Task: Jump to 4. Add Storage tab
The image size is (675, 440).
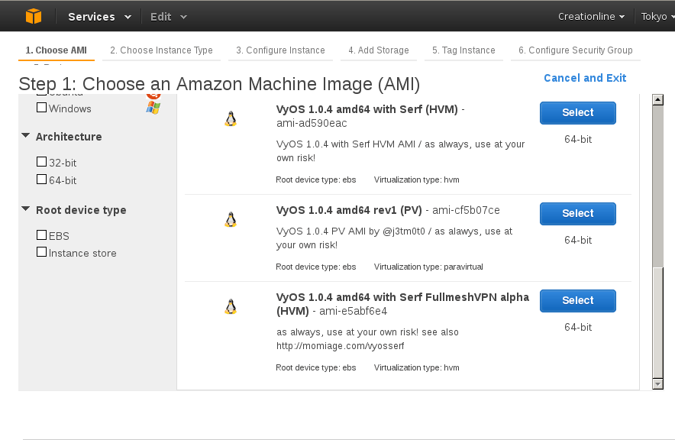Action: pyautogui.click(x=379, y=50)
